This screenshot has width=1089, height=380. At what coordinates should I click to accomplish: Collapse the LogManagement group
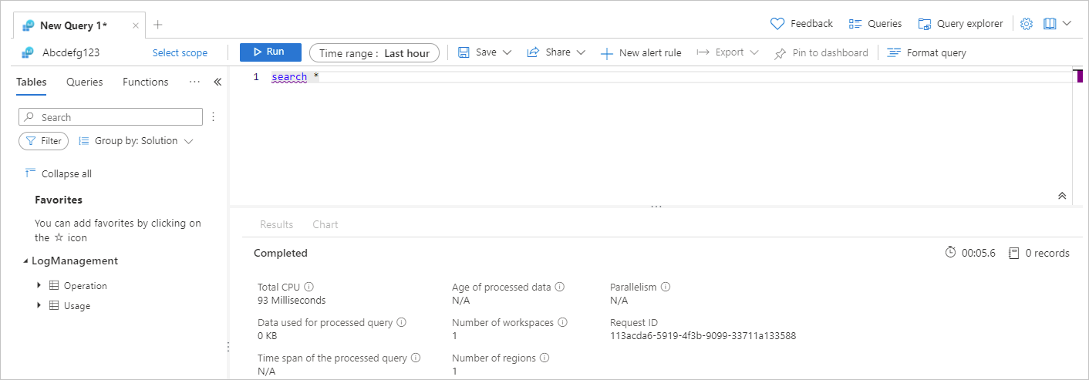25,261
